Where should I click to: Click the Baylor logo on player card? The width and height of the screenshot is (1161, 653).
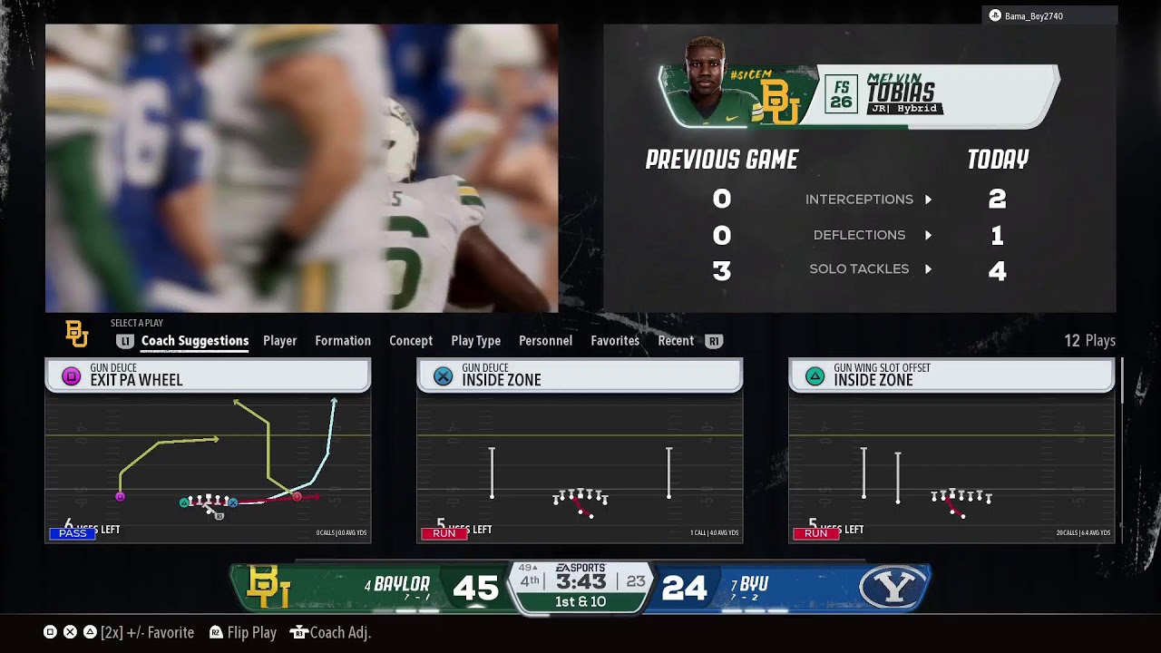(x=779, y=101)
